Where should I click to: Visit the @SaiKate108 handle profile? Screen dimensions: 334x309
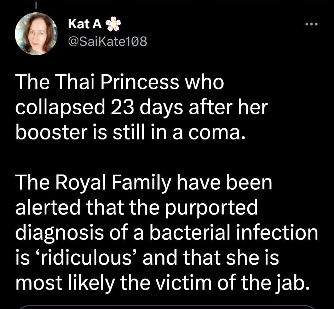tap(108, 41)
